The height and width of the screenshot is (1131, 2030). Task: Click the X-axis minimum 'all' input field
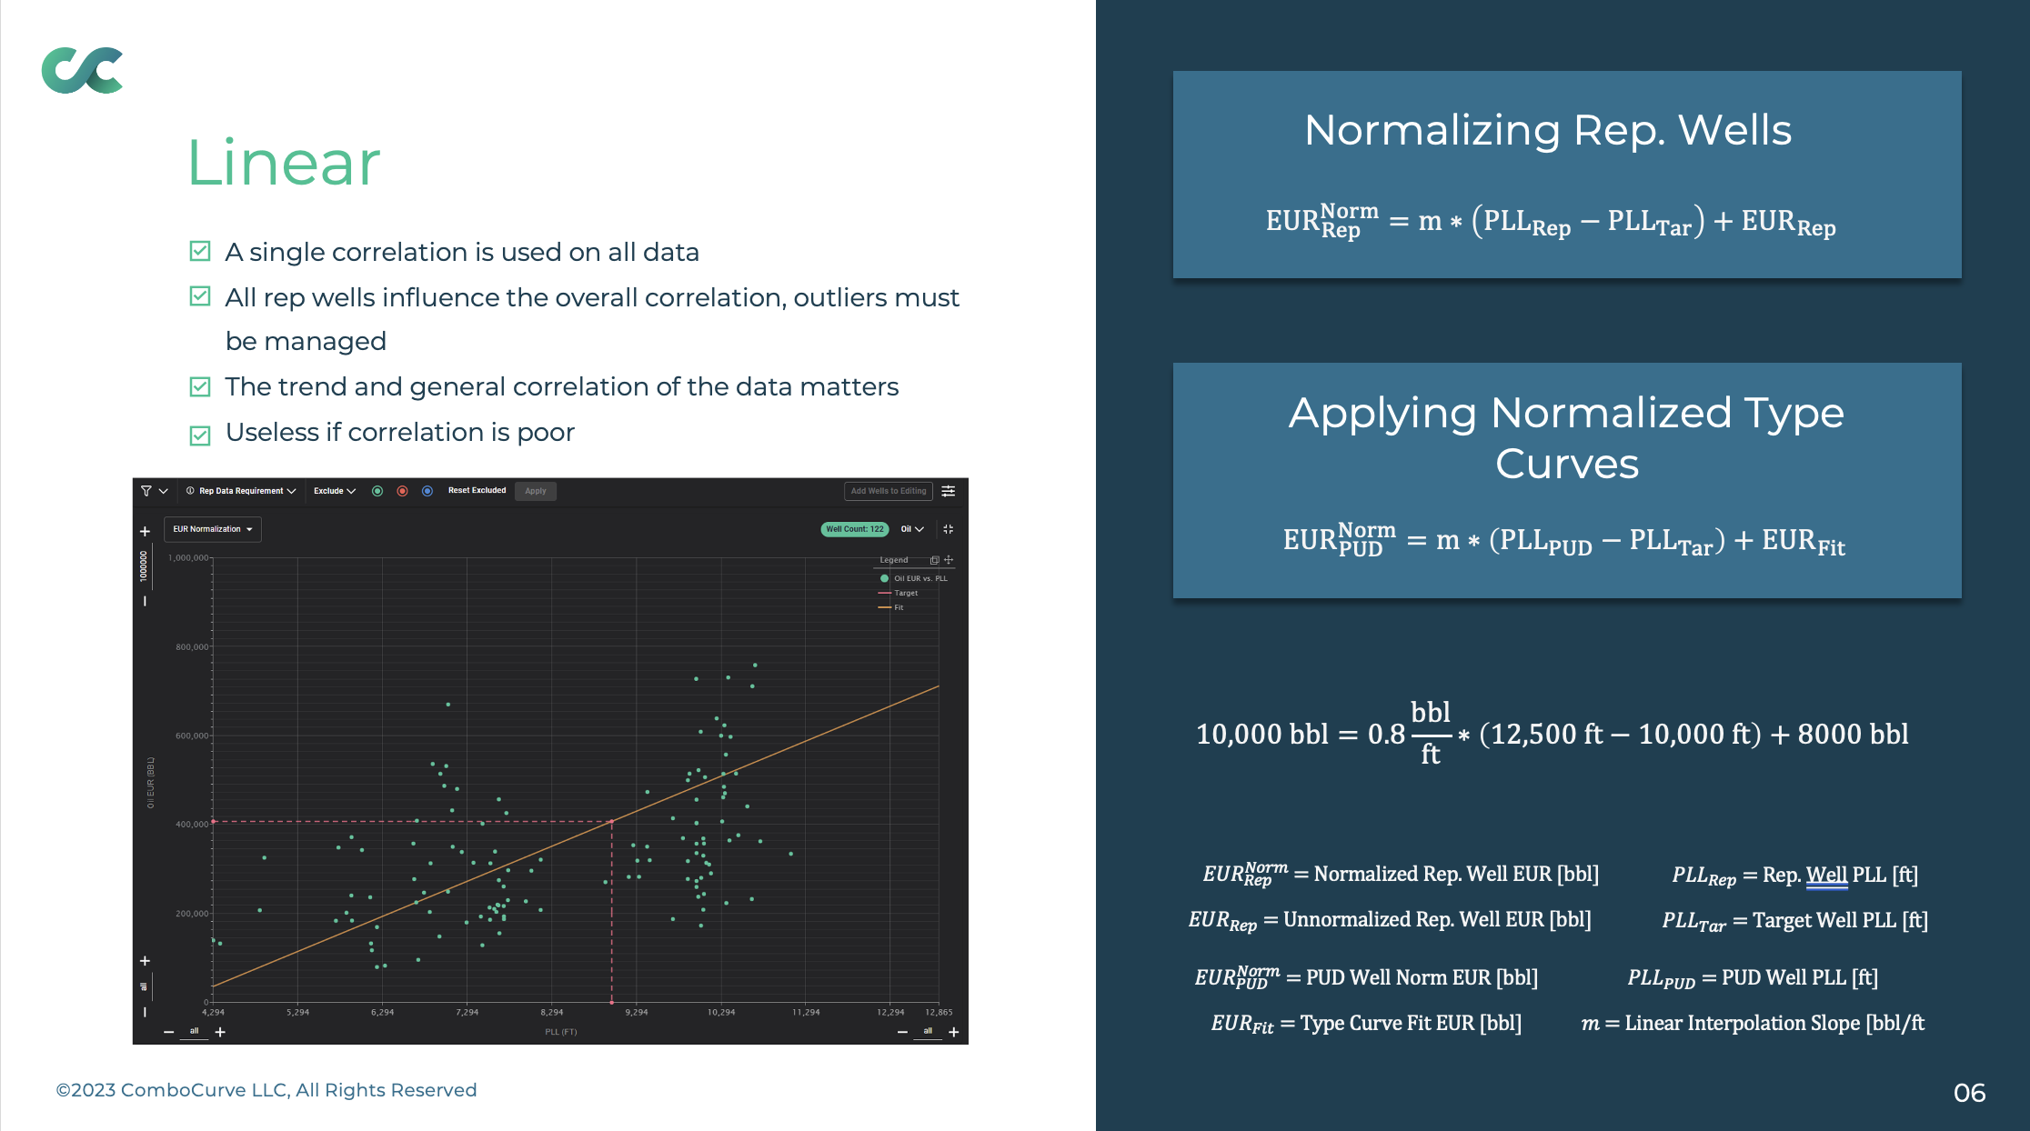tap(194, 1031)
